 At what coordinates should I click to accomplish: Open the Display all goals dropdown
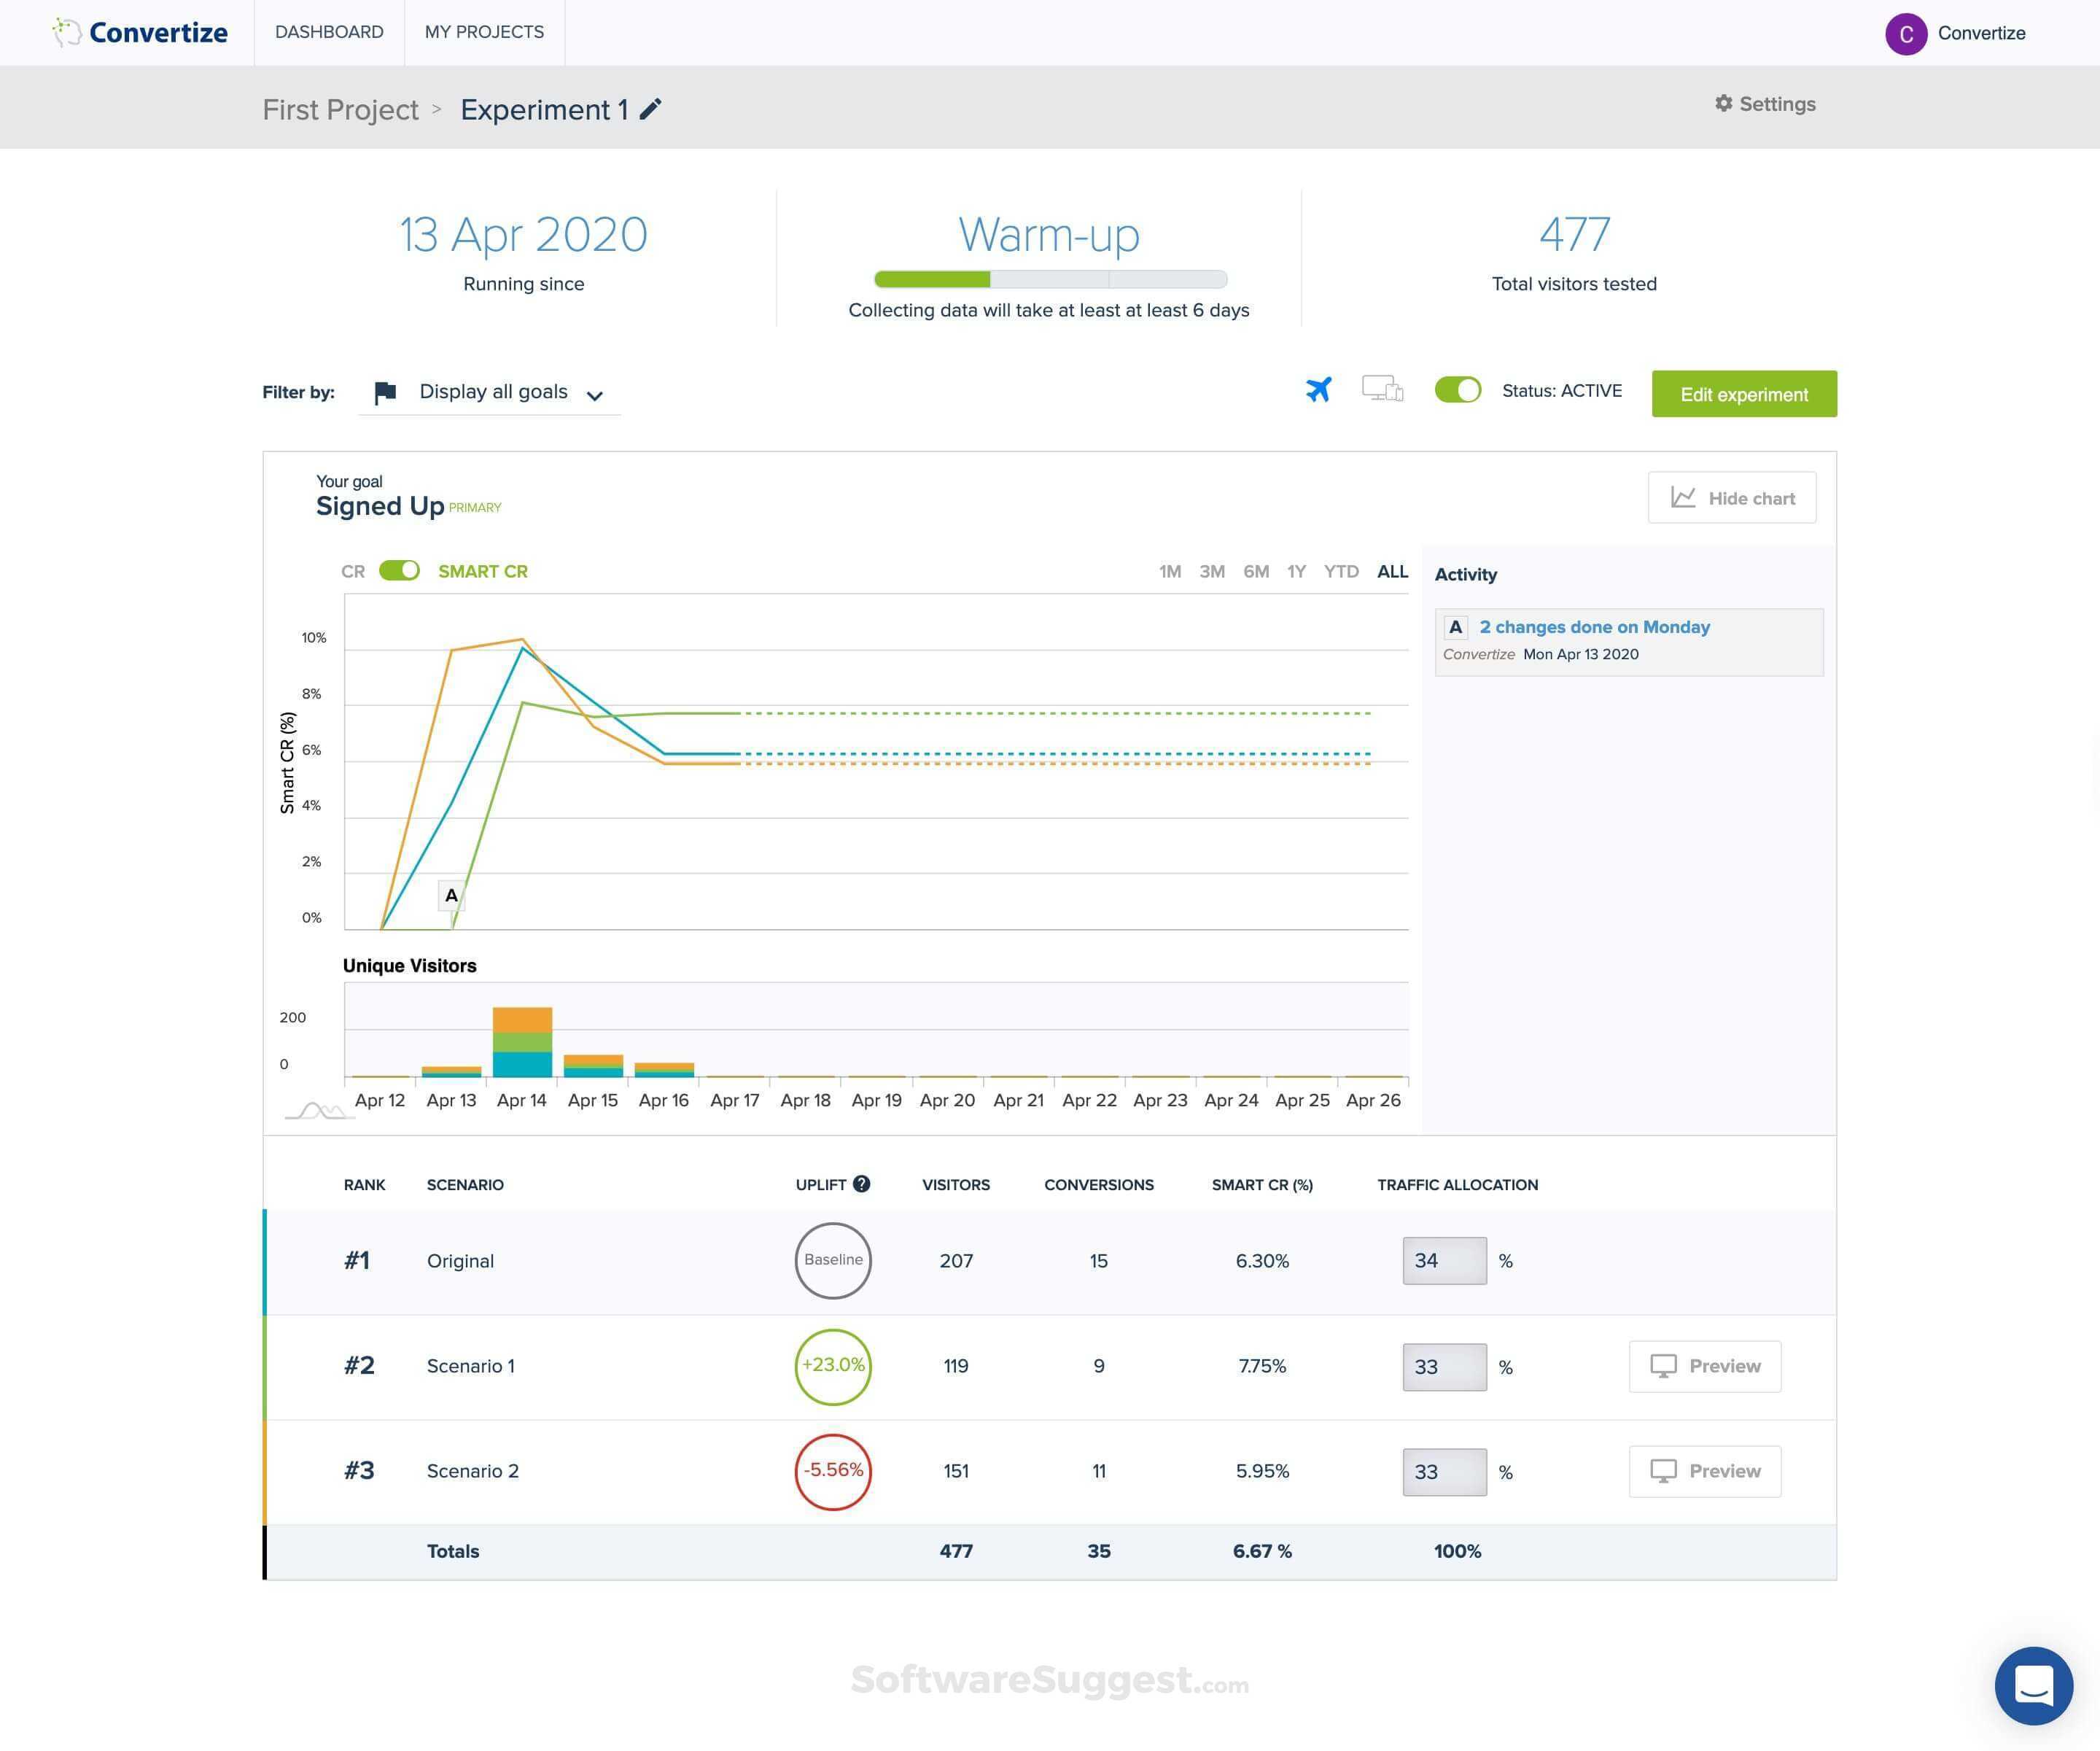click(x=494, y=392)
